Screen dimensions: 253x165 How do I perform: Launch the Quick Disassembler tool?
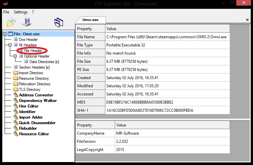[x=37, y=123]
